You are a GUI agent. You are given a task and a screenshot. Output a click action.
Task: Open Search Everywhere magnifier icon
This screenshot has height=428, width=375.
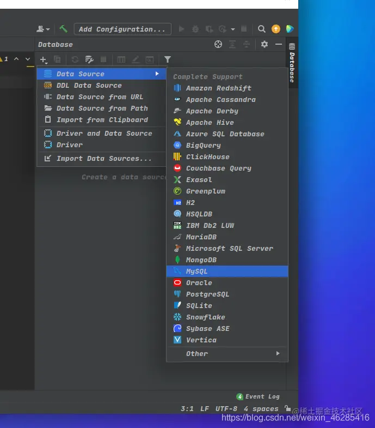coord(262,29)
